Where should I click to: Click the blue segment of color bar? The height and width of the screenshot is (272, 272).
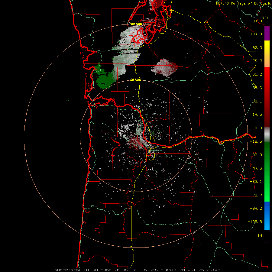pyautogui.click(x=267, y=215)
